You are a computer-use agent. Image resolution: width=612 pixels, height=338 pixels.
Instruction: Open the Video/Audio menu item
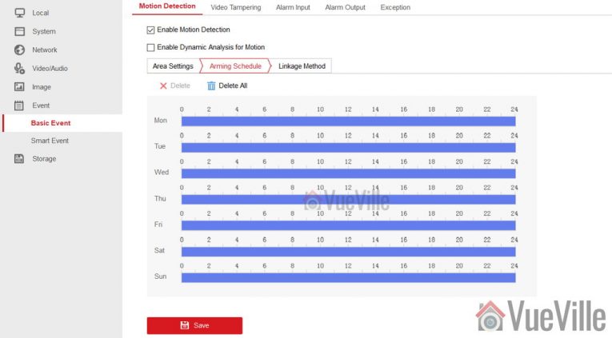(50, 69)
